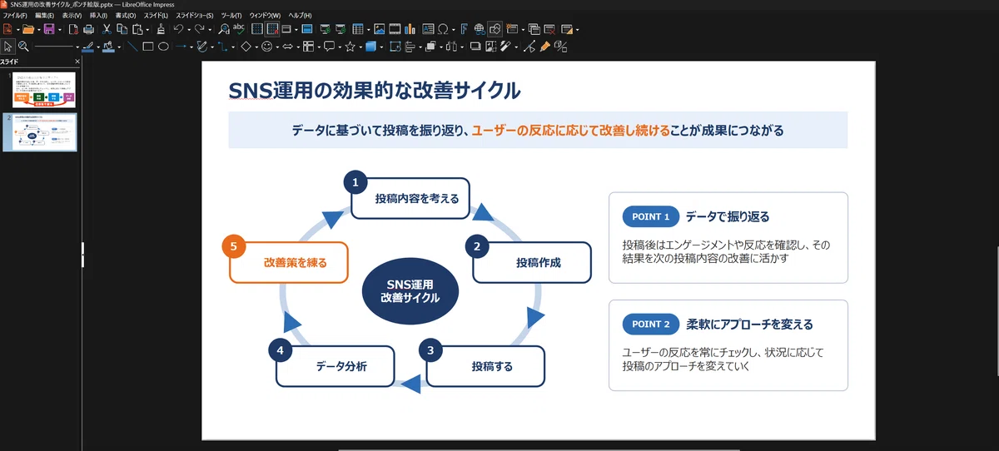Screen dimensions: 999x451
Task: Open Find and Replace icon
Action: pyautogui.click(x=223, y=29)
